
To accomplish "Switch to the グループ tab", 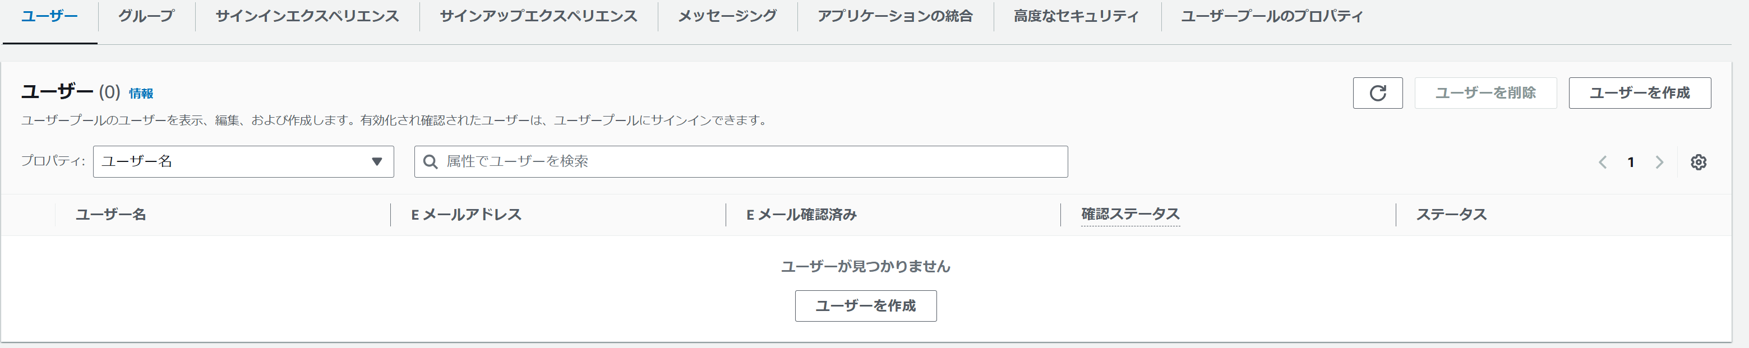I will (147, 16).
